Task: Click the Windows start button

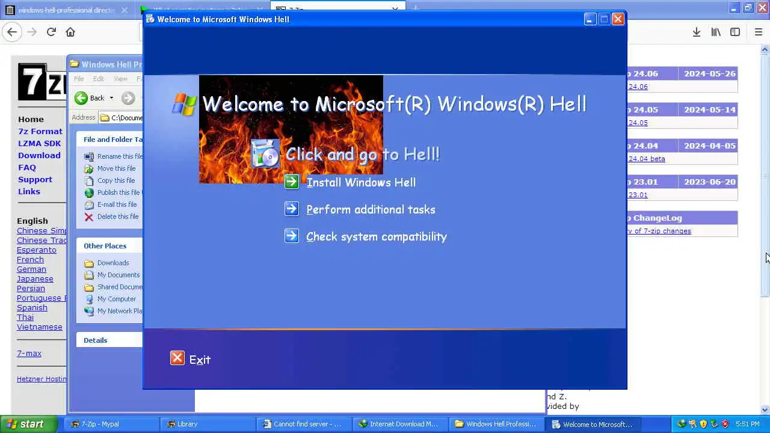Action: [29, 424]
